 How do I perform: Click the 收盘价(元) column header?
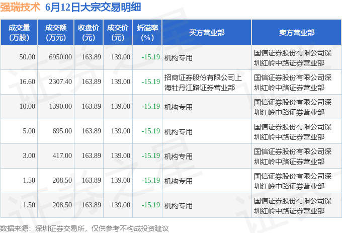[x=89, y=33]
